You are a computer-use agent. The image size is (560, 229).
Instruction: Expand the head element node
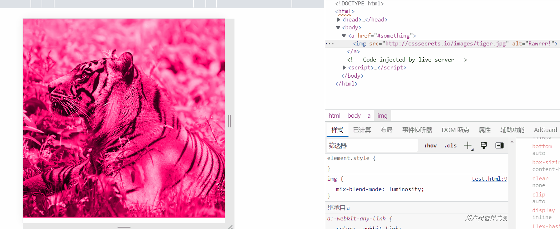(338, 20)
